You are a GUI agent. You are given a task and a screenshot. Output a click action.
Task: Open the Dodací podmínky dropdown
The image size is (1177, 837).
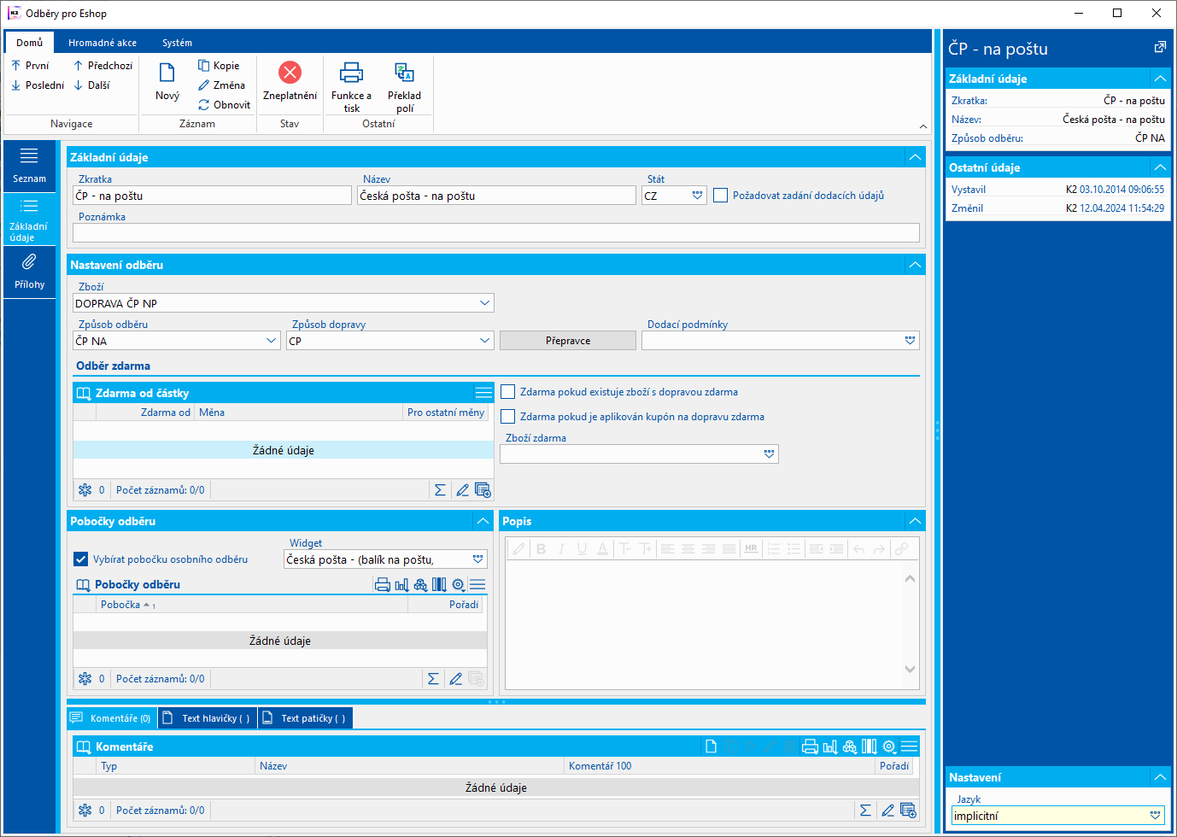click(x=910, y=341)
